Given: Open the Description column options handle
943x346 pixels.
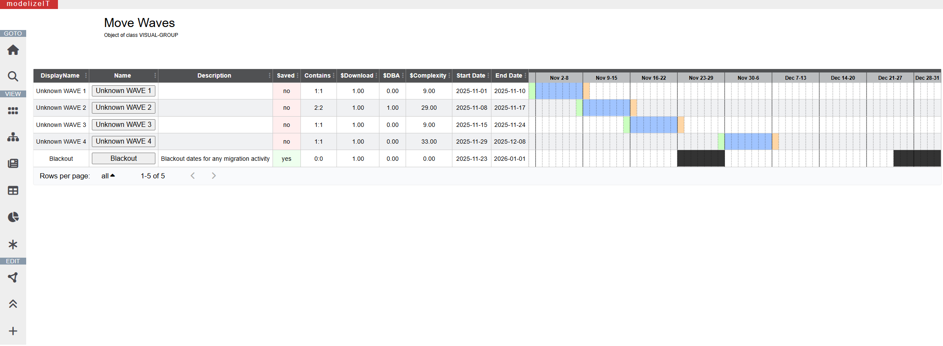Looking at the screenshot, I should click(270, 75).
